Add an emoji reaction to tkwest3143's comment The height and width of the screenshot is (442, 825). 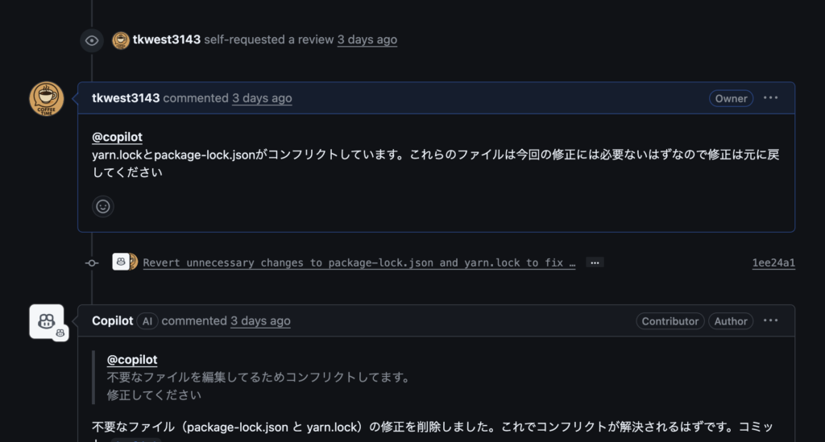coord(103,207)
